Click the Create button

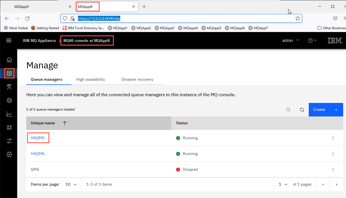pyautogui.click(x=326, y=110)
